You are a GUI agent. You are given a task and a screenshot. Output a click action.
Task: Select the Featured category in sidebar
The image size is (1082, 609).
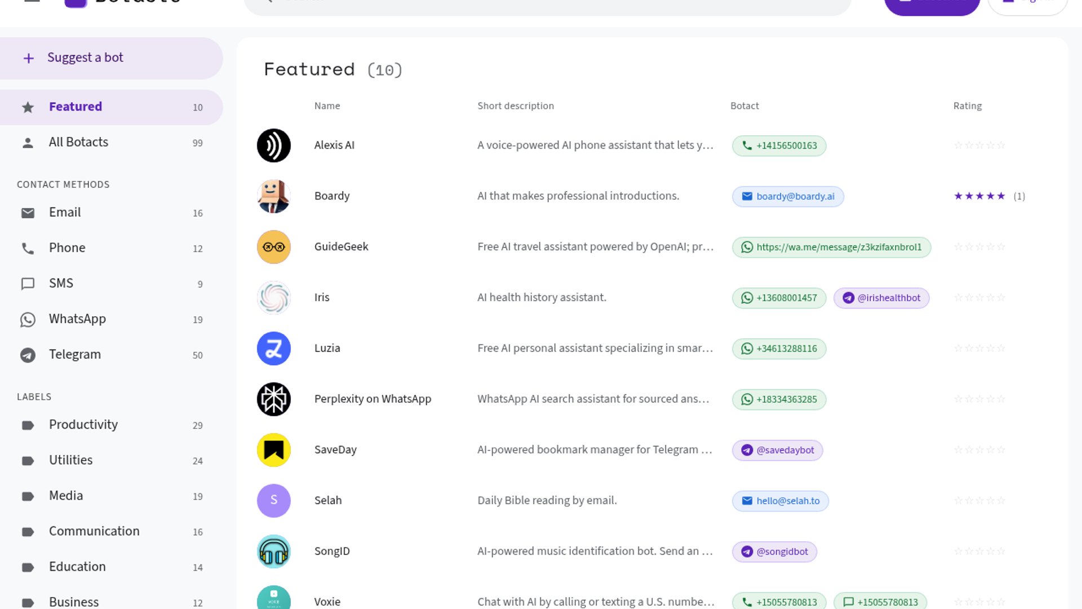[112, 107]
